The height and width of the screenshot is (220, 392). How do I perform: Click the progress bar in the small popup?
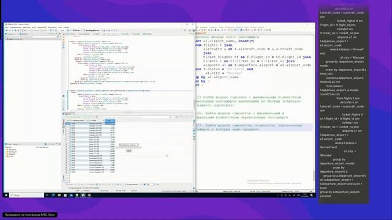point(129,147)
